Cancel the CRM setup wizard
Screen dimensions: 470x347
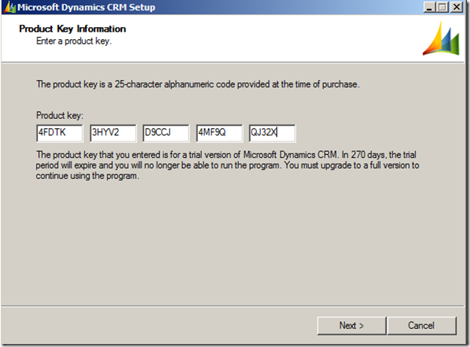[x=422, y=325]
